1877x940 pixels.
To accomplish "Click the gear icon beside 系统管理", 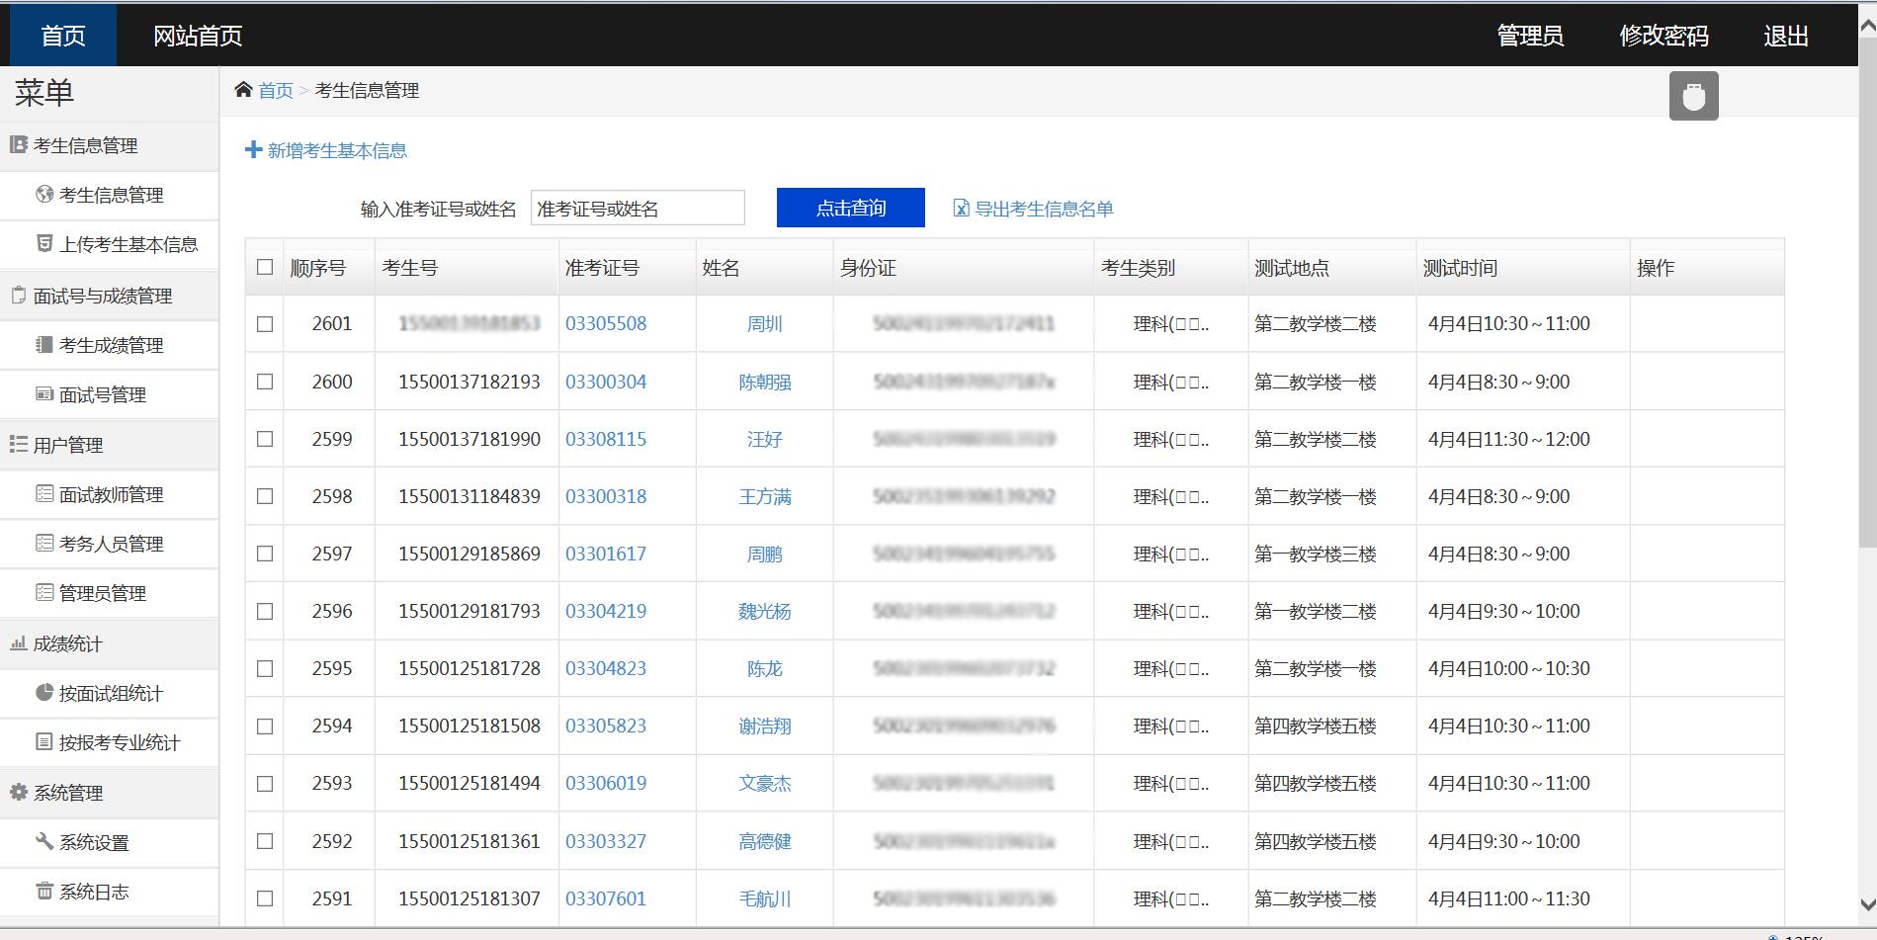I will point(18,792).
